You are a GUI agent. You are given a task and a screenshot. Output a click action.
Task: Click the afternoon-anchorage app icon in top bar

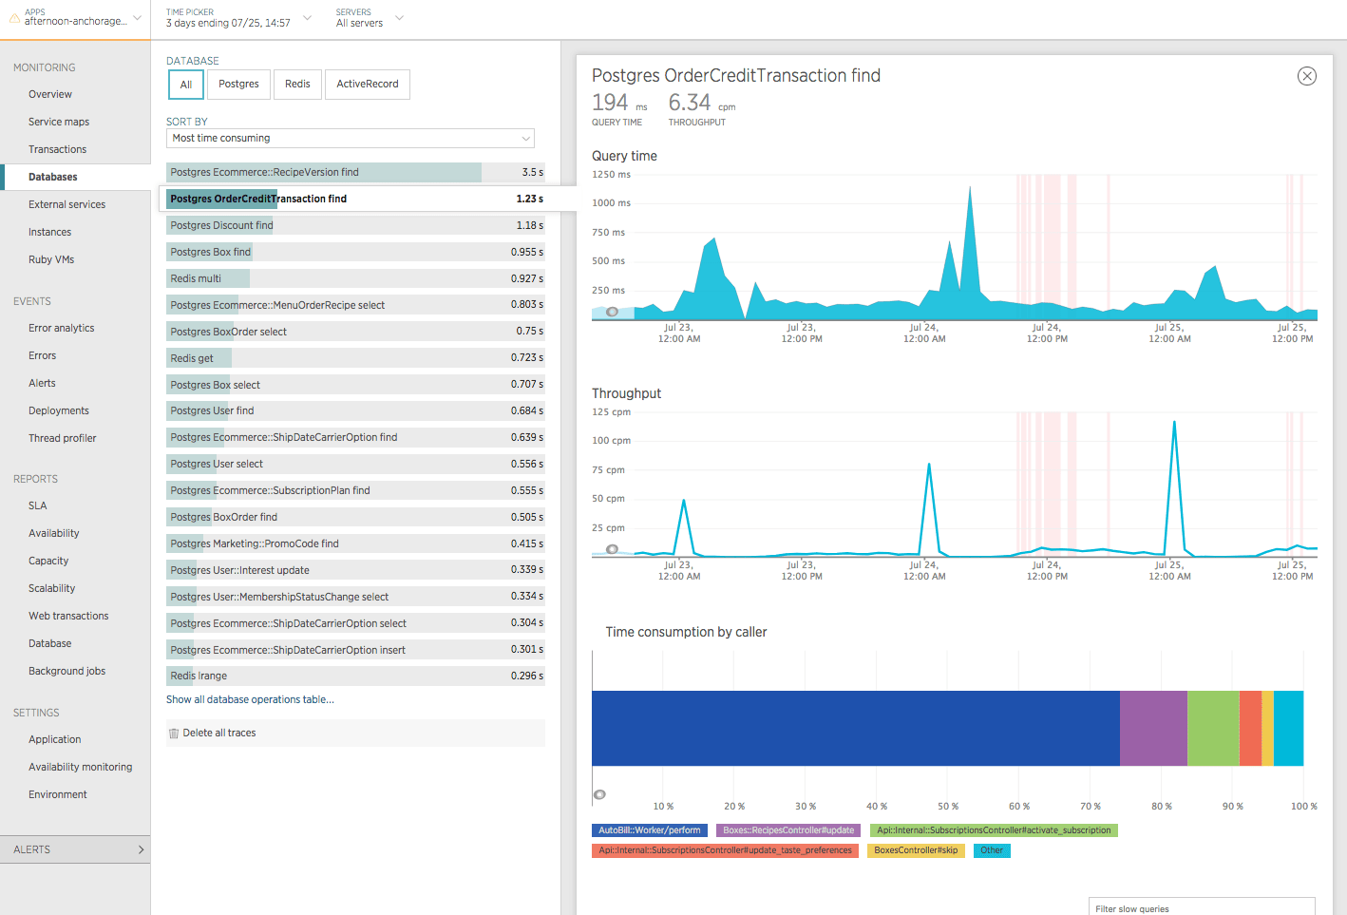(13, 16)
